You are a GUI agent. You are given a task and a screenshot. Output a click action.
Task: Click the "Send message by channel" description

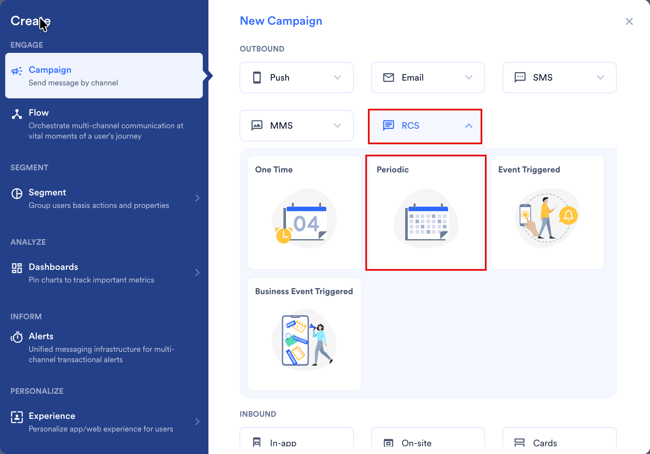click(73, 83)
